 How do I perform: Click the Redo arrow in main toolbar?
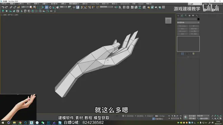6,7
